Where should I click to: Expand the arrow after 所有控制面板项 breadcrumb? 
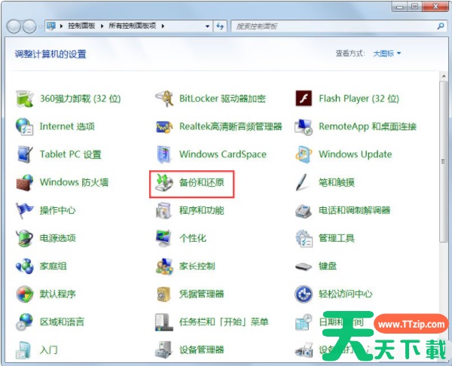coord(162,26)
